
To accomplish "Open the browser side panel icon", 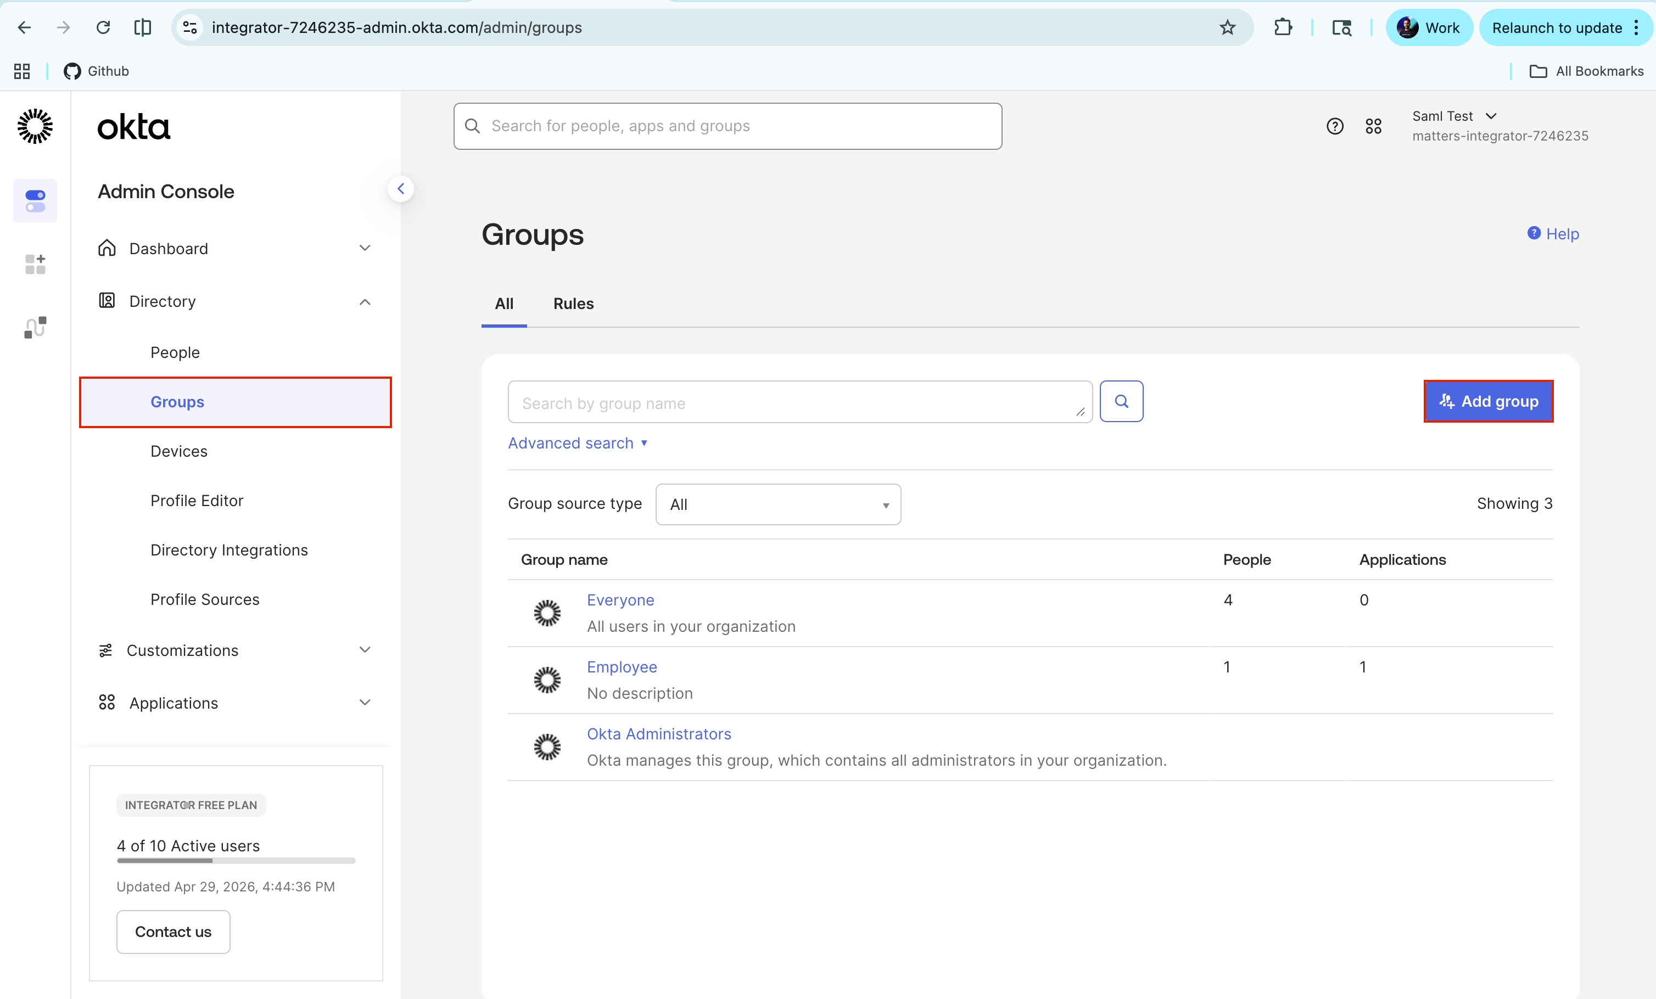I will (142, 27).
